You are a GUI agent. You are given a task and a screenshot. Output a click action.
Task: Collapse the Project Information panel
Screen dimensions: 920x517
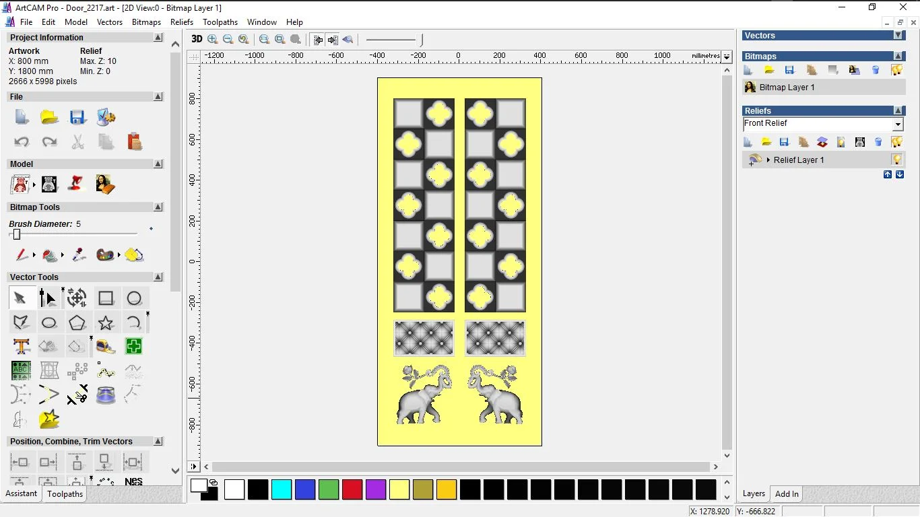click(x=158, y=38)
